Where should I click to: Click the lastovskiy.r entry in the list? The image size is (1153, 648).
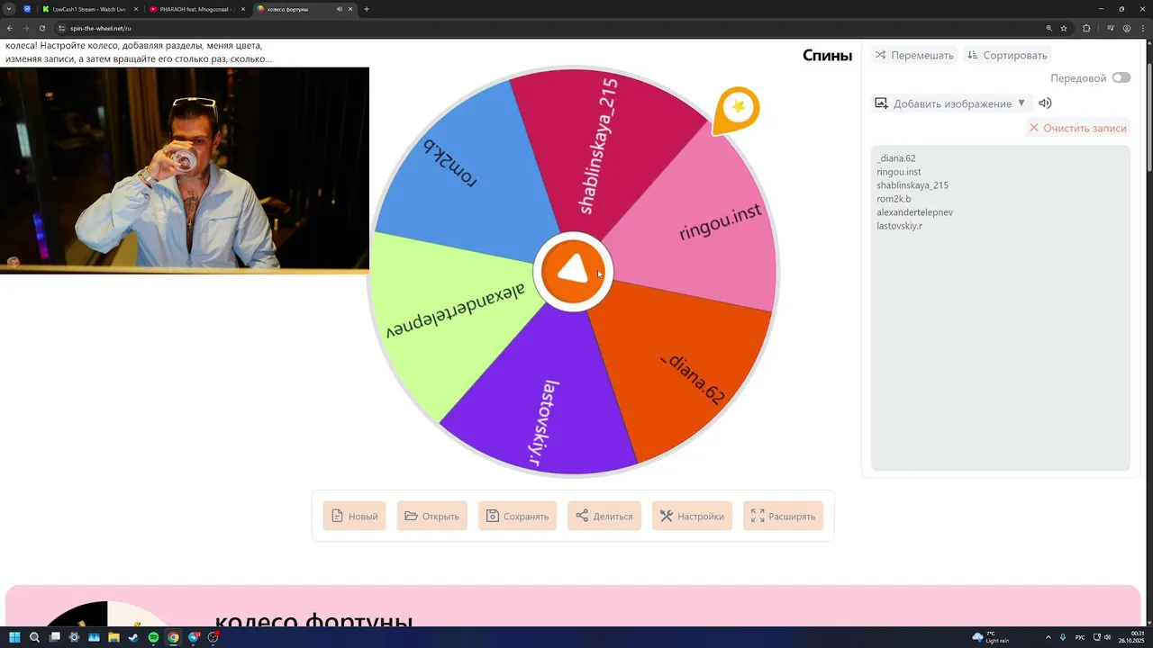899,226
